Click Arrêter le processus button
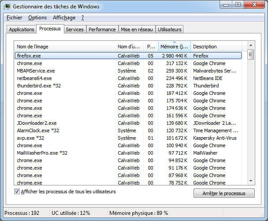Image resolution: width=268 pixels, height=221 pixels. pos(224,193)
